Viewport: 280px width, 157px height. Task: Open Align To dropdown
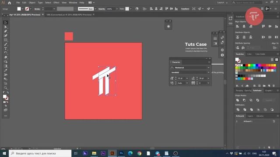[275, 48]
